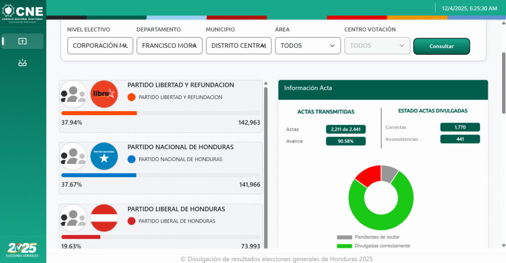Click the Divulgadas correctamente legend swatch
The width and height of the screenshot is (506, 263).
tap(344, 246)
